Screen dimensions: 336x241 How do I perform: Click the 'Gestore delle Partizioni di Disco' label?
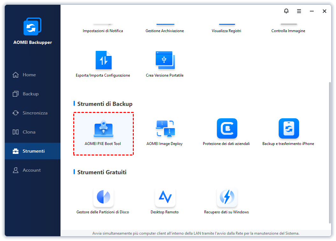click(x=103, y=212)
